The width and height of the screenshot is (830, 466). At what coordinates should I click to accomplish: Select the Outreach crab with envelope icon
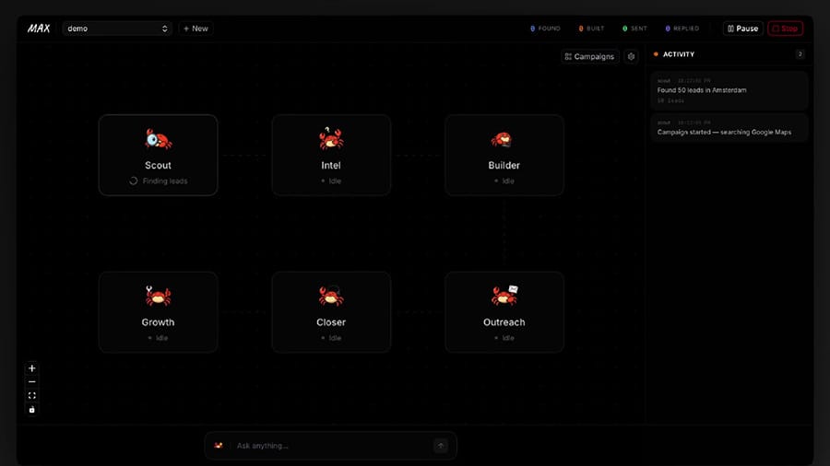(x=504, y=296)
